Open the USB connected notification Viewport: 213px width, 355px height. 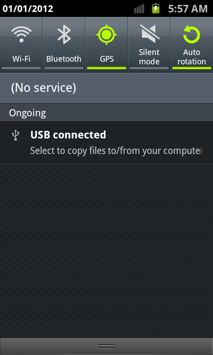click(x=106, y=142)
